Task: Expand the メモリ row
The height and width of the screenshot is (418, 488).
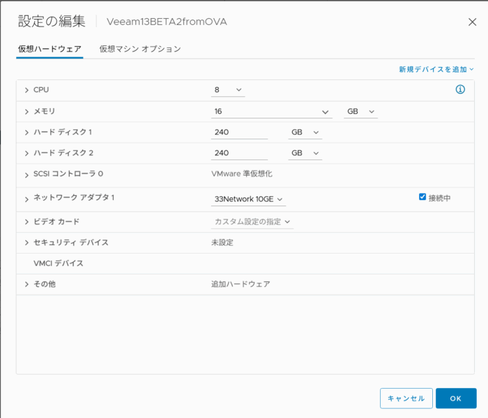Action: [26, 111]
